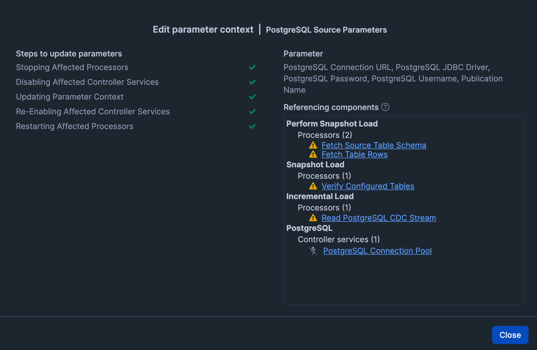Open the Fetch Table Rows link

tap(354, 154)
